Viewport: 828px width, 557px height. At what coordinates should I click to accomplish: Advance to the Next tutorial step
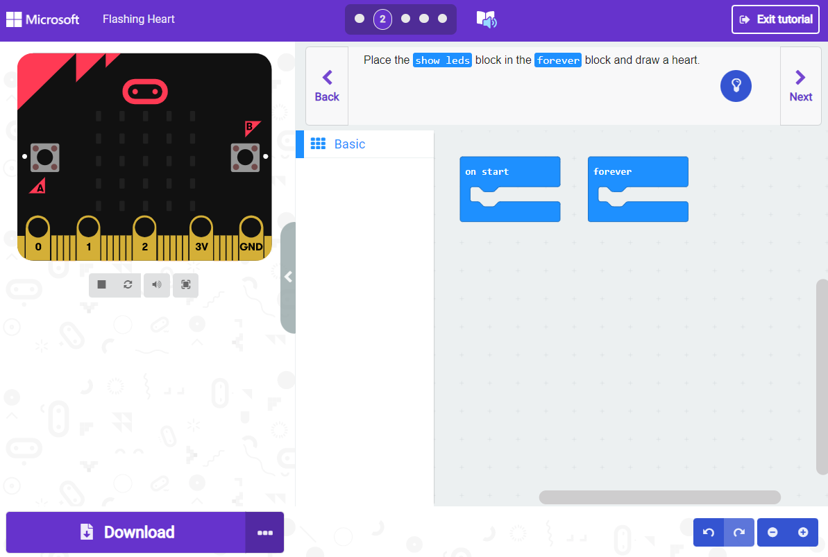click(800, 86)
